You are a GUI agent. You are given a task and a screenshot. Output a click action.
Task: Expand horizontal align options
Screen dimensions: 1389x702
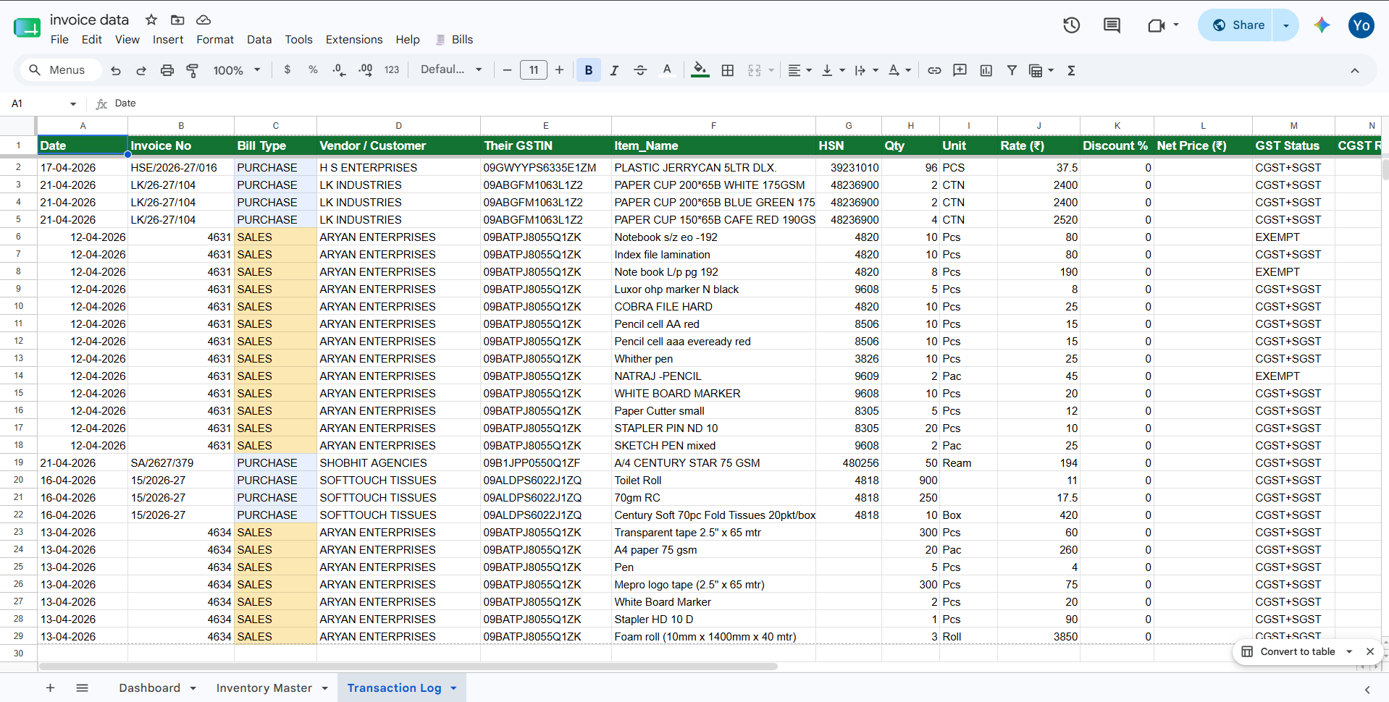tap(809, 70)
